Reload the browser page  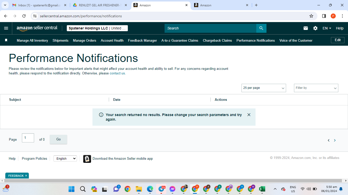click(x=24, y=16)
